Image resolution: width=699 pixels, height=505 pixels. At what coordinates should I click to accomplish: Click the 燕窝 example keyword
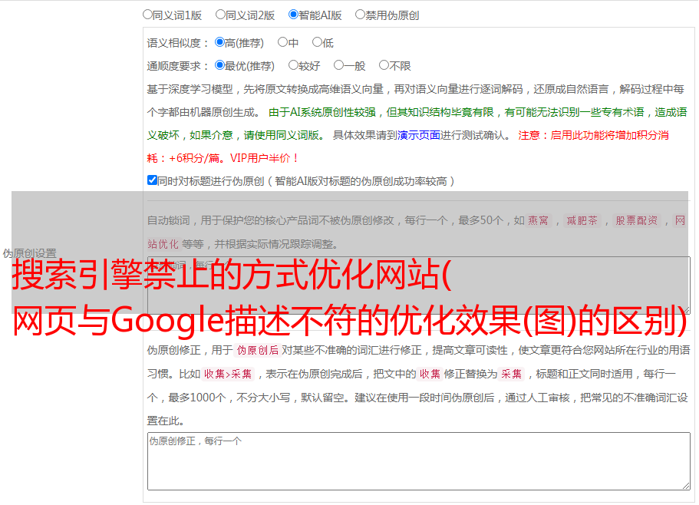(538, 220)
